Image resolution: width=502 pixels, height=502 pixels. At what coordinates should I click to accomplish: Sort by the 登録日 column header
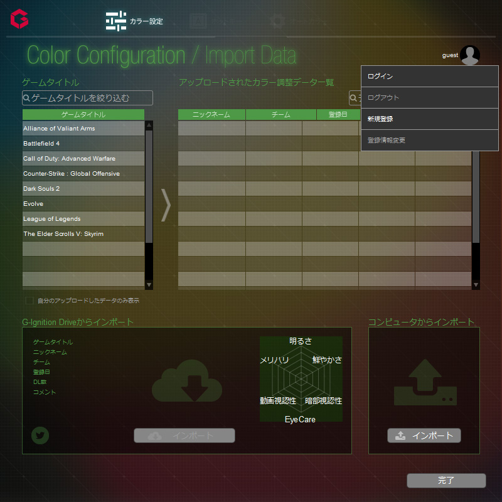[x=338, y=115]
